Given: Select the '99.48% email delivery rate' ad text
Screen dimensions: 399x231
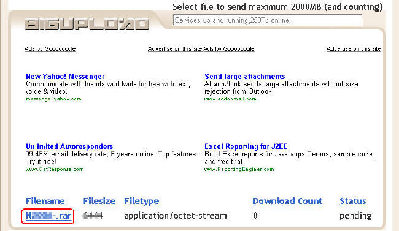Looking at the screenshot, I should click(x=112, y=158).
